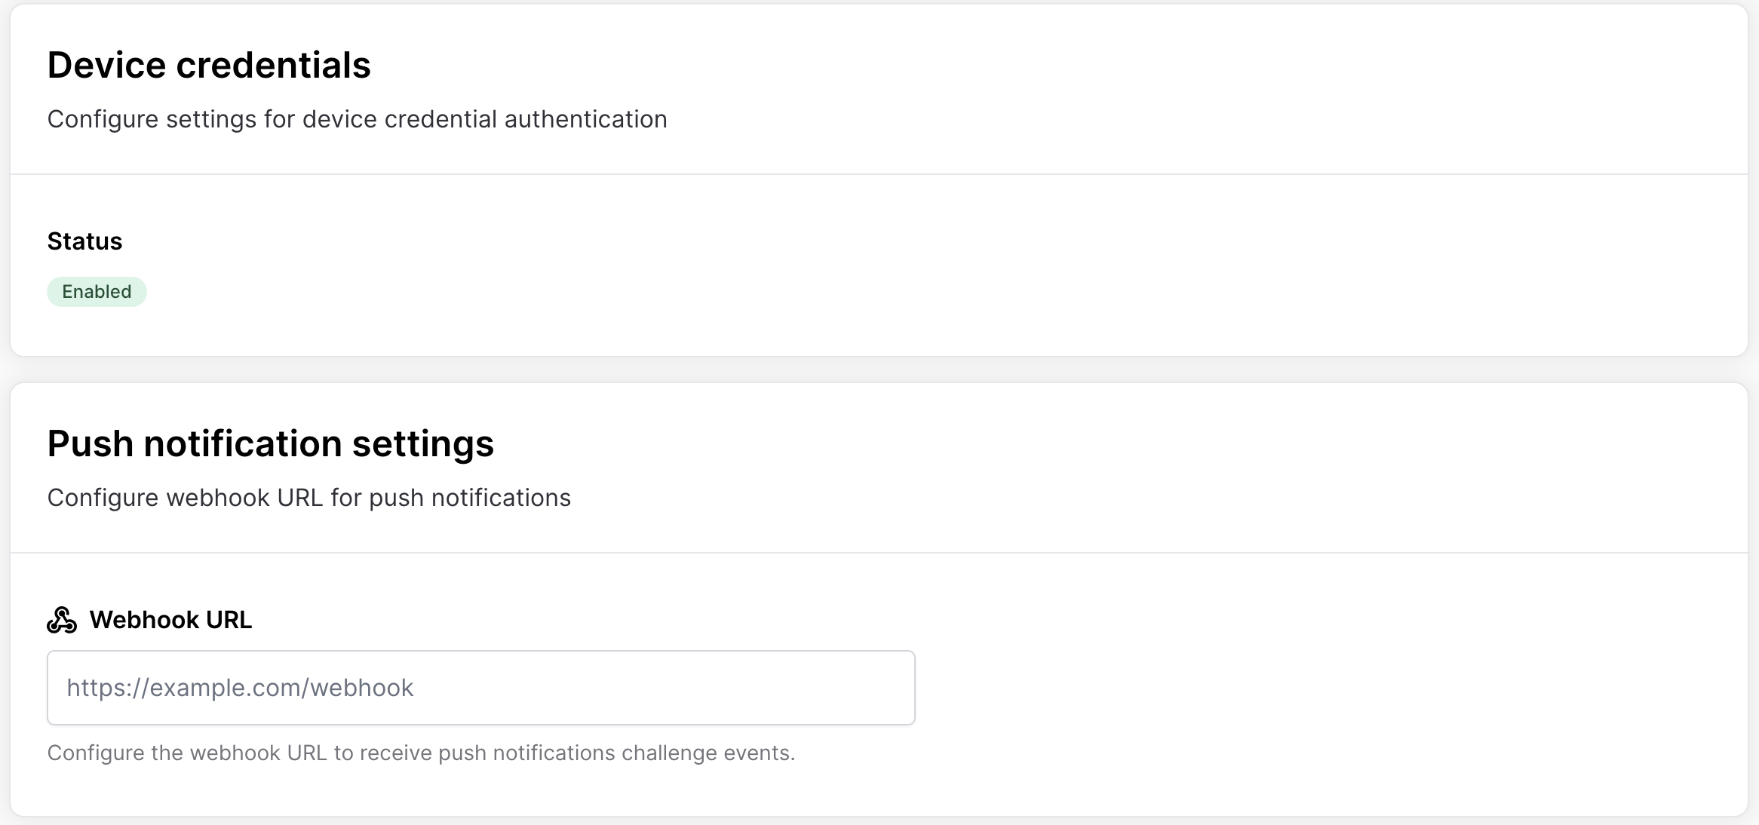The image size is (1759, 825).
Task: Click the webhook icon beside Webhook URL
Action: click(x=62, y=620)
